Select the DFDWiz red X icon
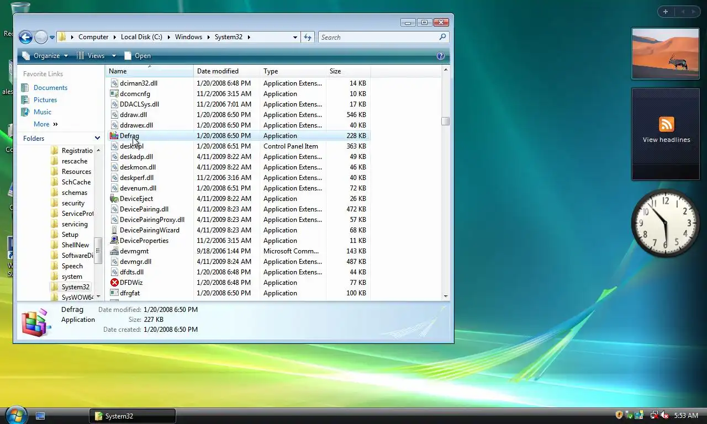Viewport: 707px width, 424px height. (x=114, y=283)
